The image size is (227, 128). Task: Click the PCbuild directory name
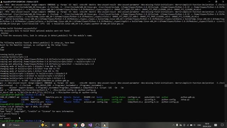(67, 102)
